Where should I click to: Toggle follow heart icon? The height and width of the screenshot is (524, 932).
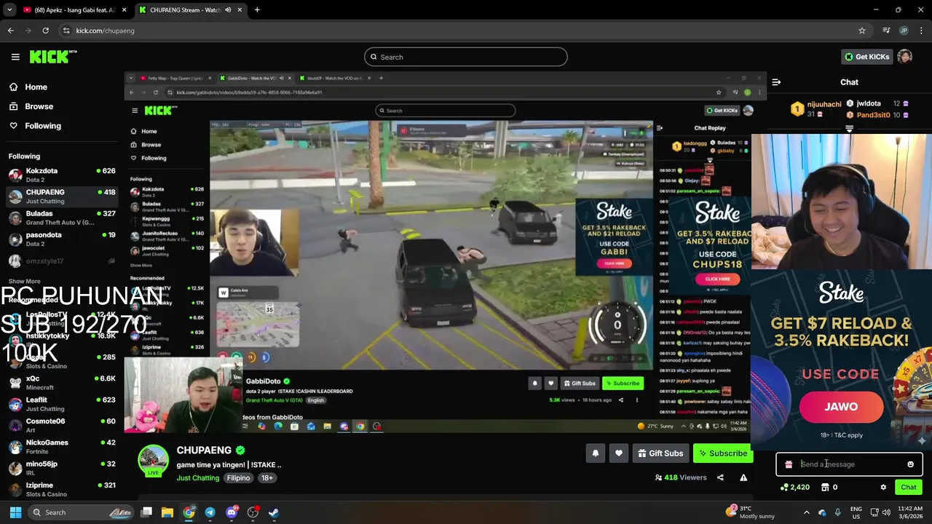618,453
